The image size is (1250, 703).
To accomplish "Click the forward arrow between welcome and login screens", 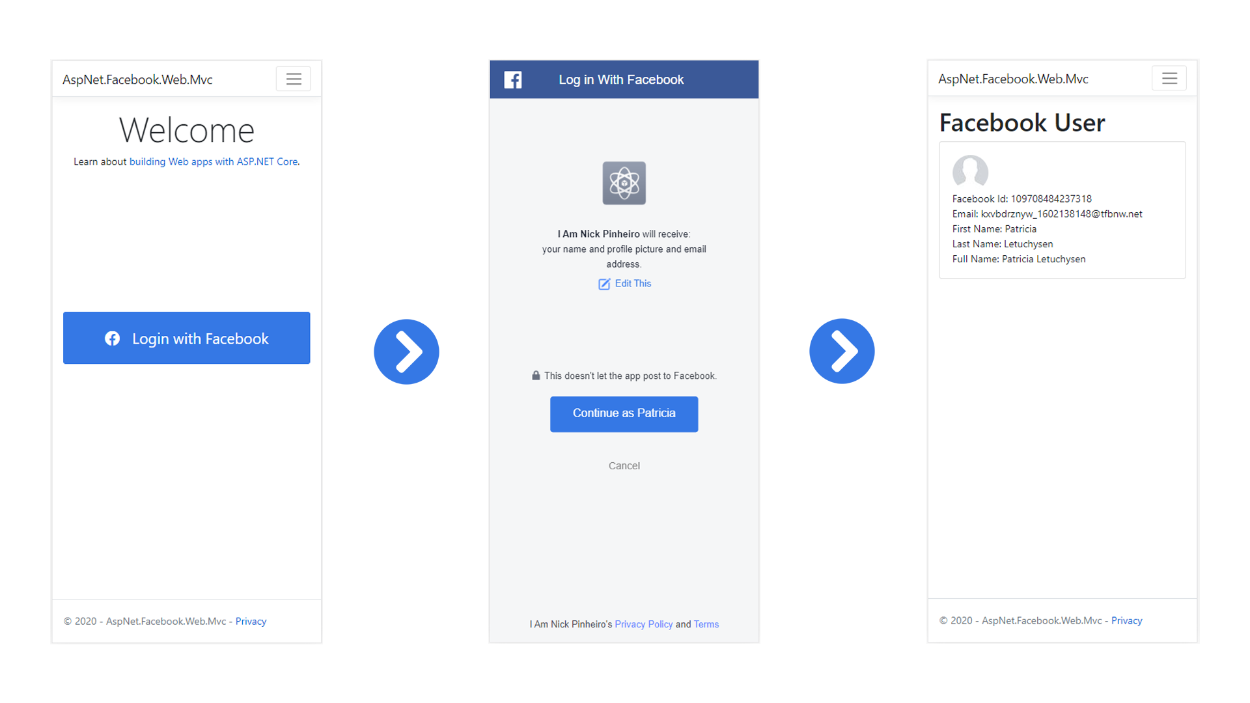I will (408, 352).
